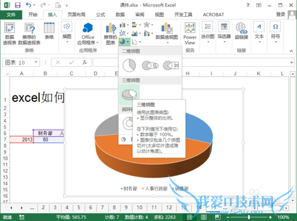Viewport: 297px width, 221px height.
Task: Open the Filters (筛选器) menu
Action: point(224,32)
